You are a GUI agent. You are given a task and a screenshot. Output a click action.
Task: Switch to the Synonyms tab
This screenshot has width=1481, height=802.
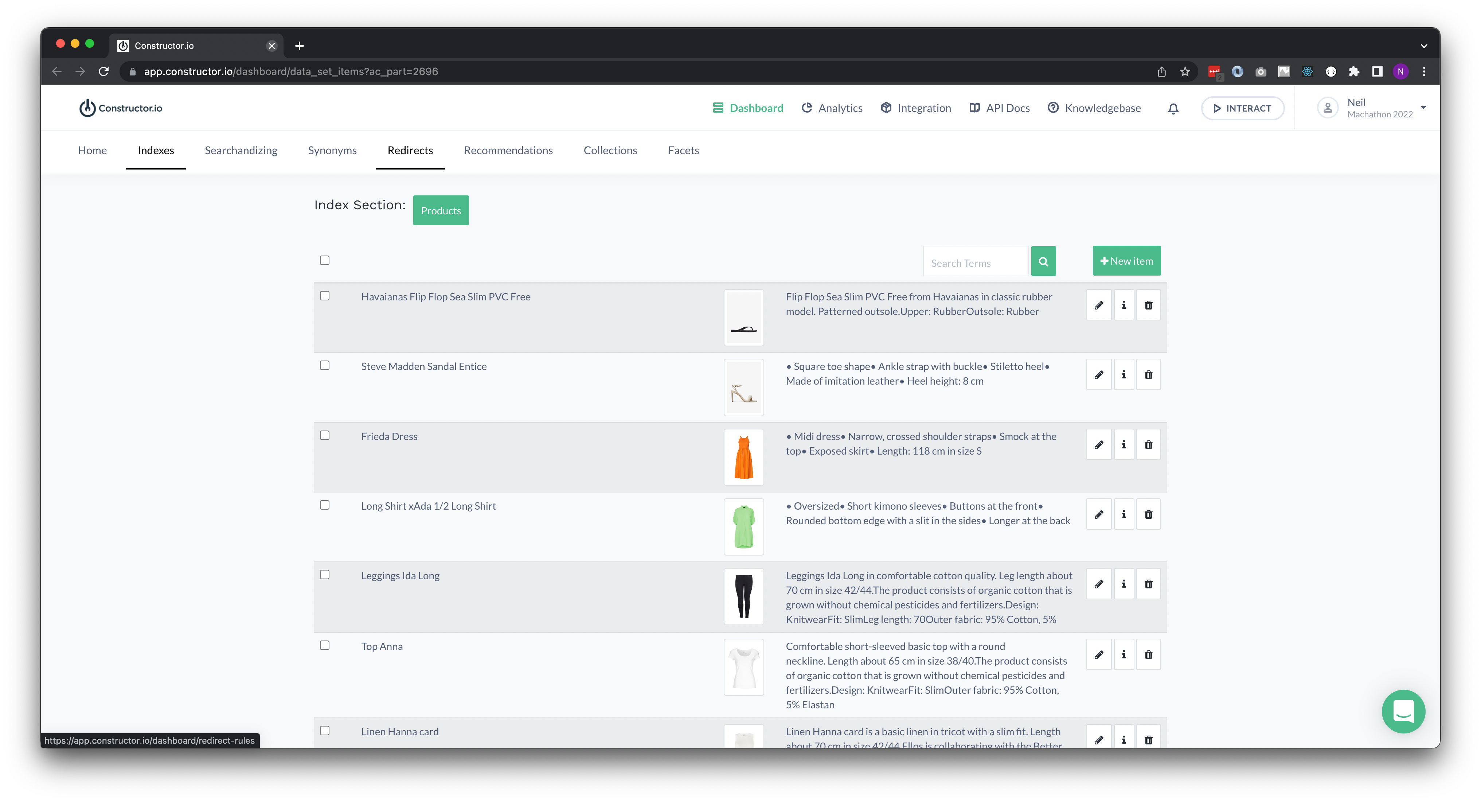[x=332, y=150]
